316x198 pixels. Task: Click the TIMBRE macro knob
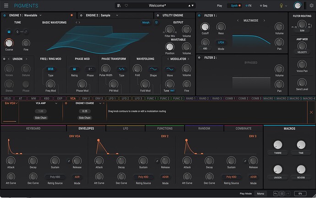(x=278, y=145)
